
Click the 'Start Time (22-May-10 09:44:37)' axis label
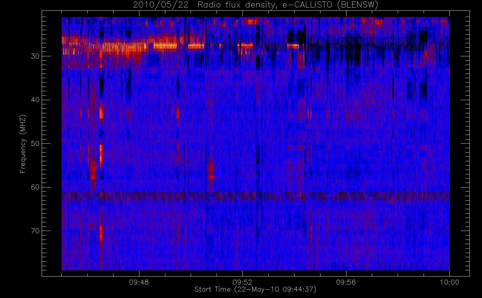point(255,289)
